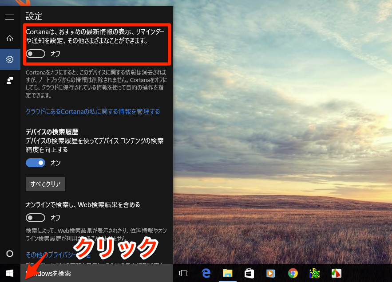Screen dimensions: 392x282
Task: Click the 設定 heading text
Action: pos(34,16)
